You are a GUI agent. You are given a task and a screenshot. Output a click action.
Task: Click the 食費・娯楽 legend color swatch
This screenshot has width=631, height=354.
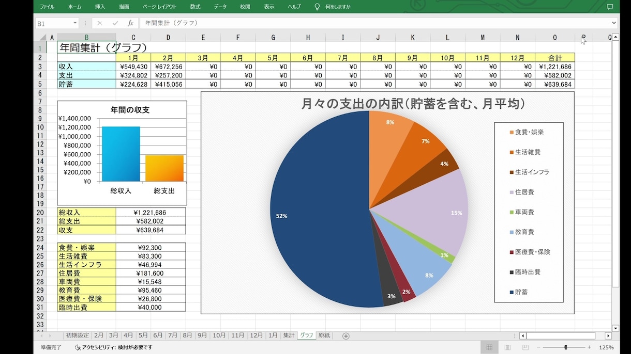(x=512, y=133)
